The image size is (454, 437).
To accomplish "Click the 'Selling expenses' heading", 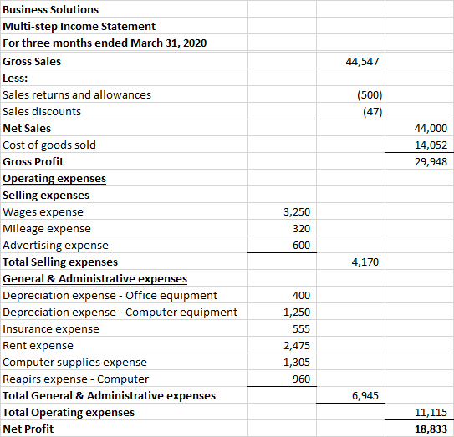I will pyautogui.click(x=46, y=196).
